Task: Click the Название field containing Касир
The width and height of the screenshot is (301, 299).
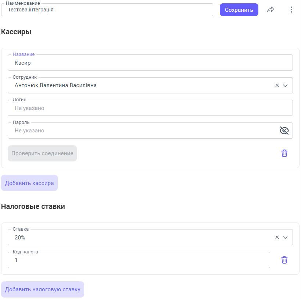Action: coord(150,63)
